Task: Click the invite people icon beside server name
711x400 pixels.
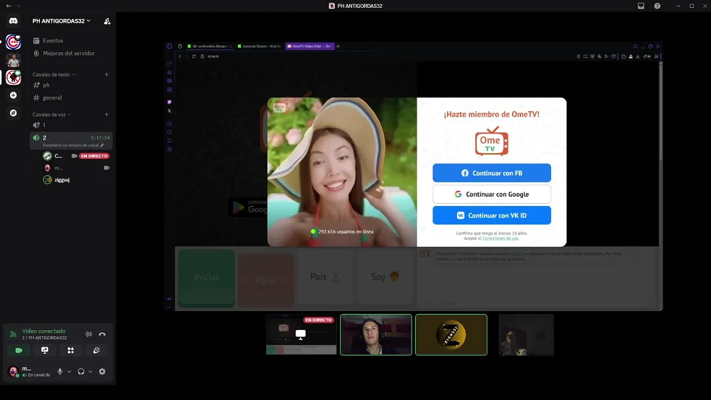Action: (107, 21)
